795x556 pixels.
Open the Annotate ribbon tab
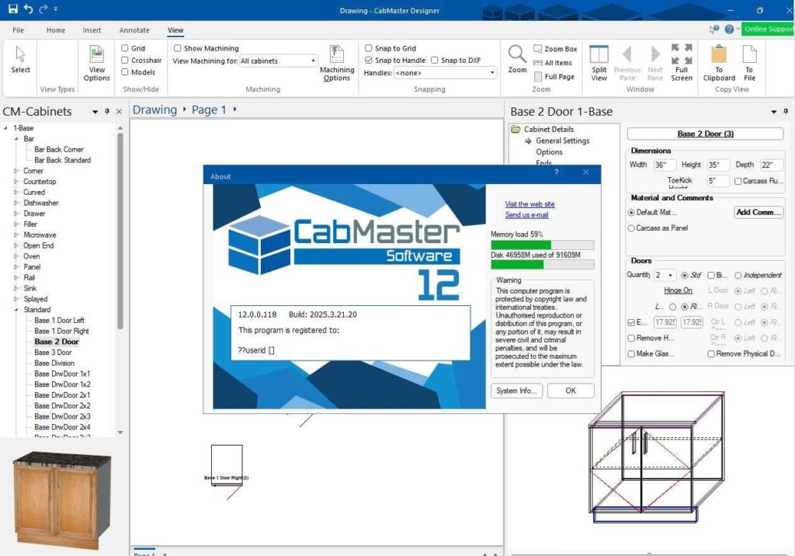[x=134, y=30]
